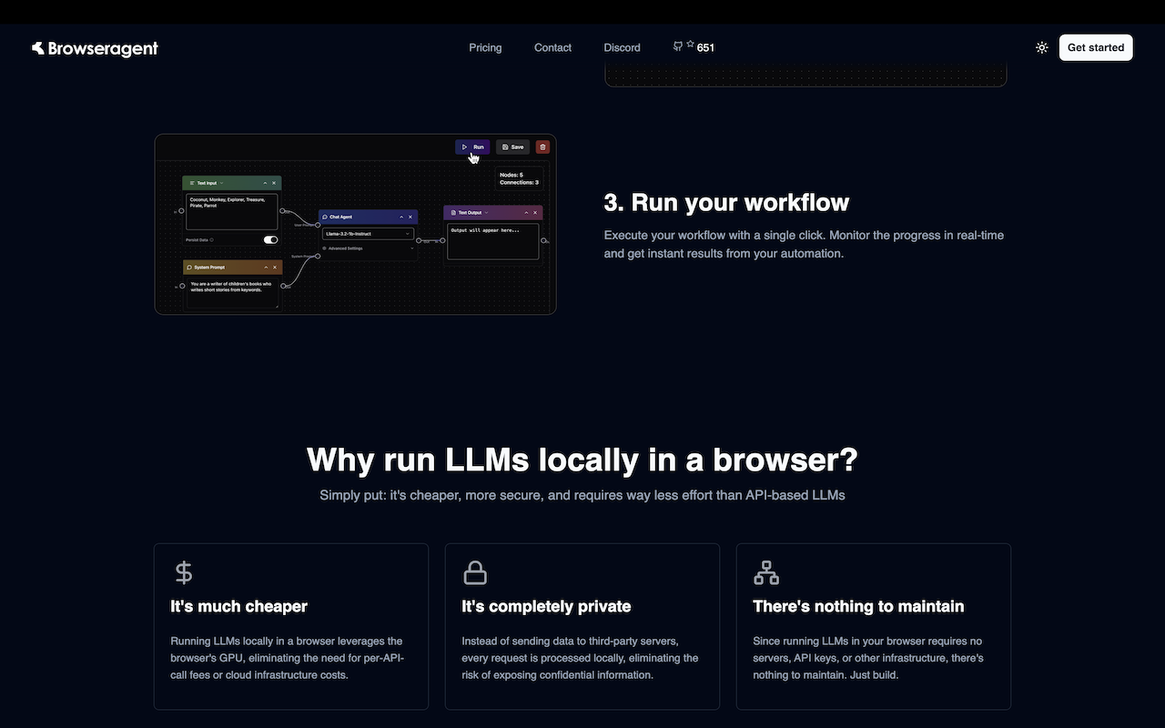
Task: Open the Llama-3.2-1b-Instruct model dropdown
Action: 368,234
